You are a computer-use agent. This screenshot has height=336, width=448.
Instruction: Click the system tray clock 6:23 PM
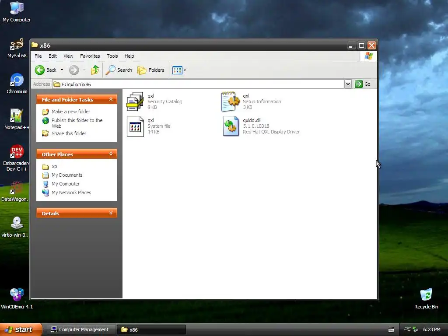[431, 329]
